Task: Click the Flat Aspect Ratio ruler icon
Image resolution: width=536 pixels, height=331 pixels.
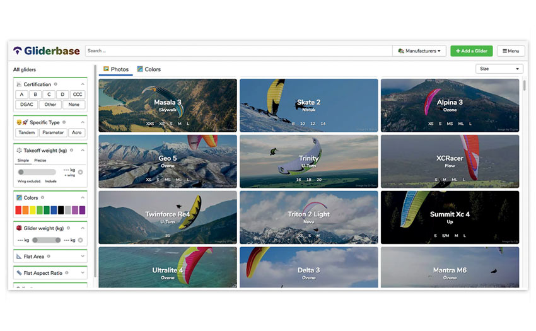Action: tap(19, 273)
